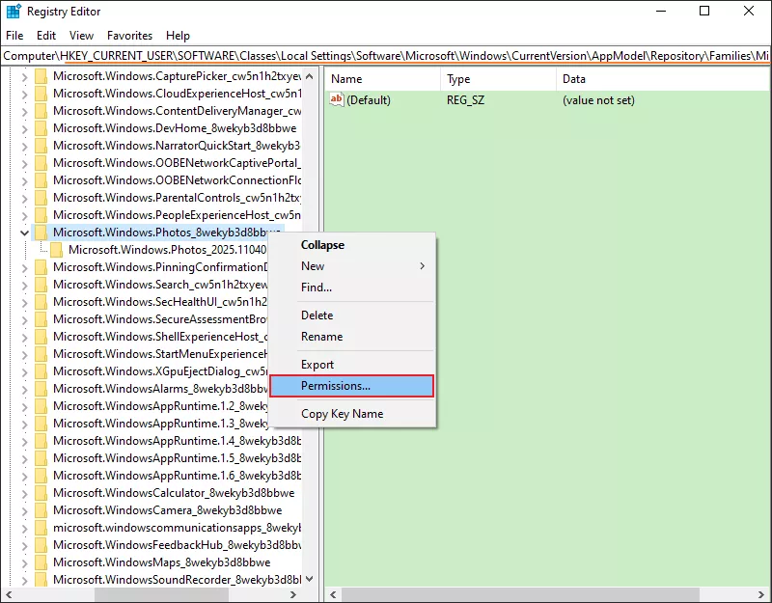Collapse the Microsoft.Windows.Photos_8wekyb3d8bbwe key
Screen dimensions: 772x603
pos(24,233)
